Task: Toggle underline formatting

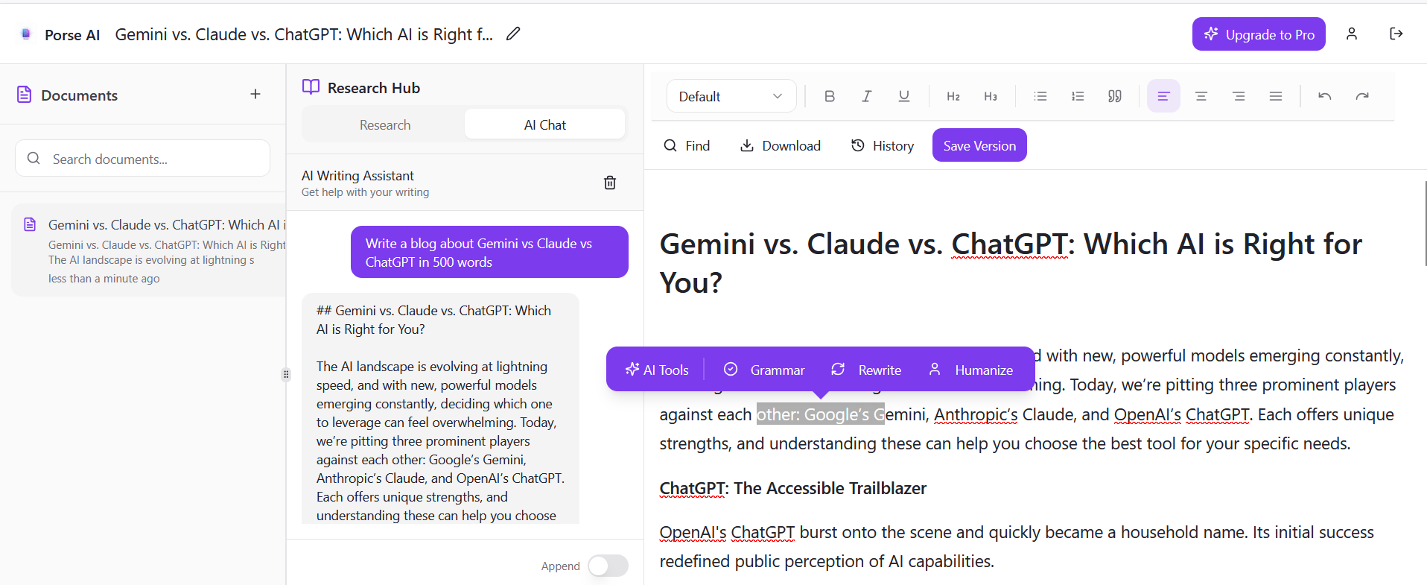Action: [x=904, y=96]
